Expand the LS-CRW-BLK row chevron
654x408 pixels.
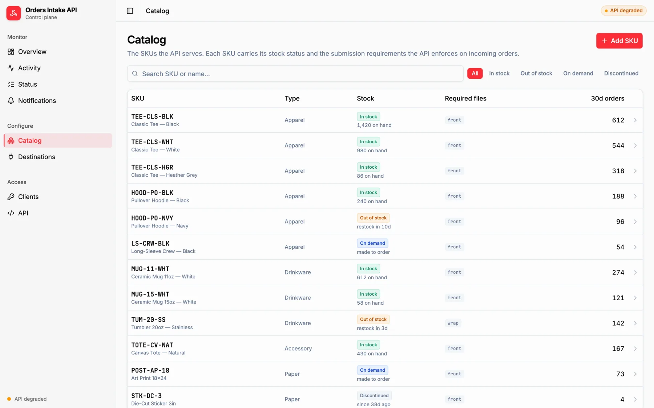point(635,247)
